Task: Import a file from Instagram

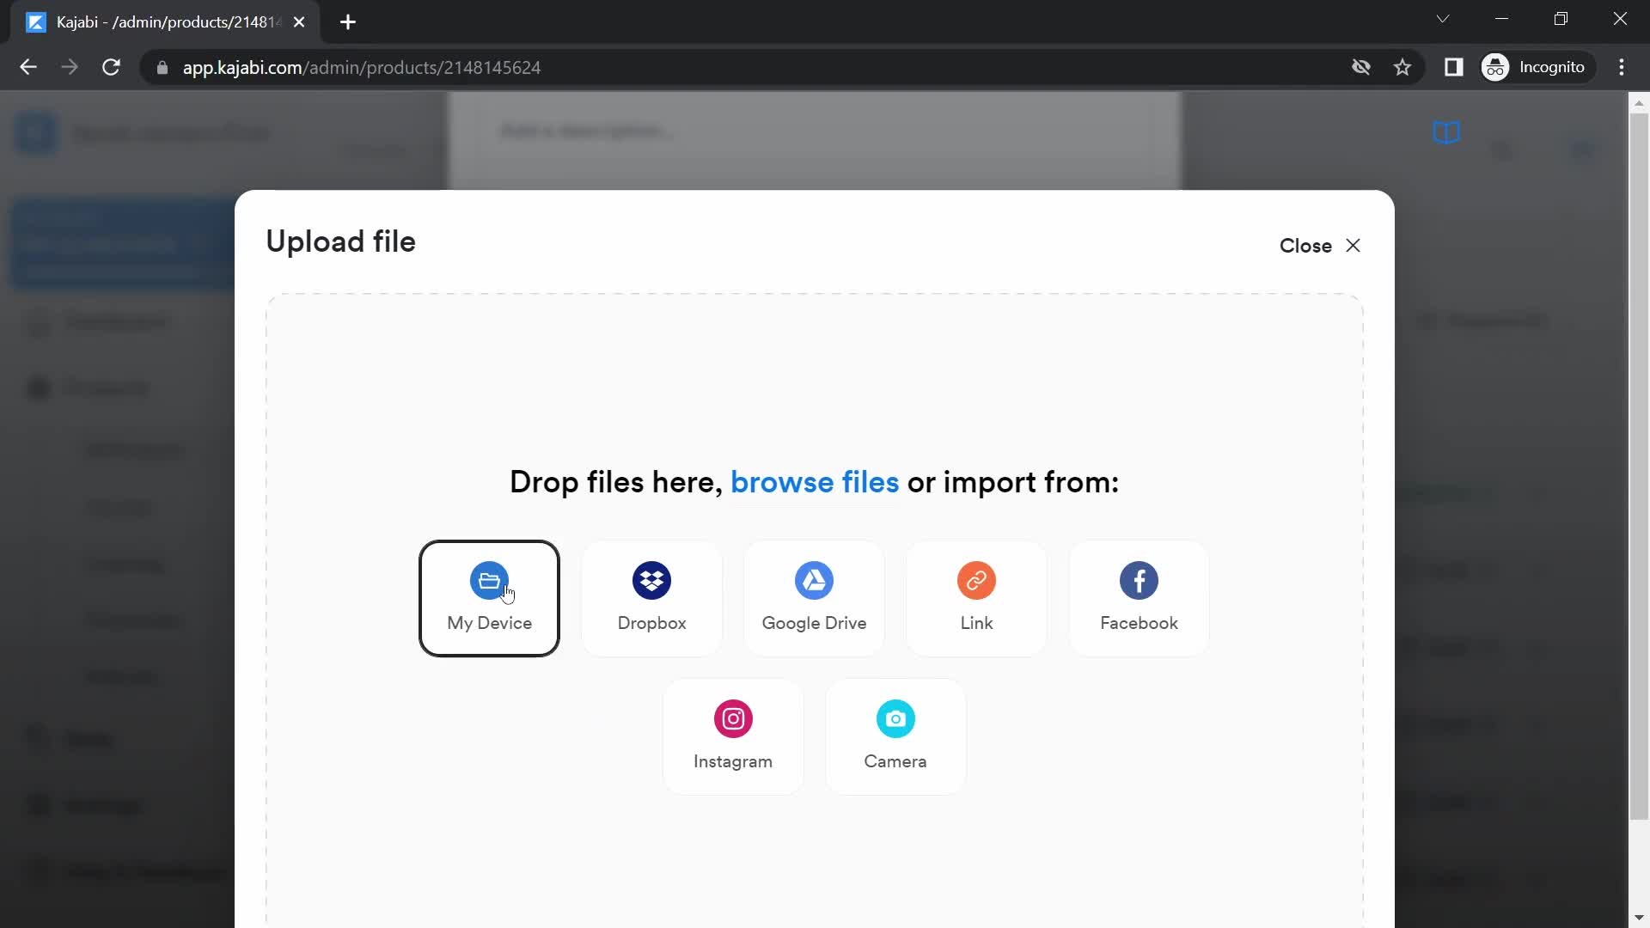Action: click(x=733, y=736)
